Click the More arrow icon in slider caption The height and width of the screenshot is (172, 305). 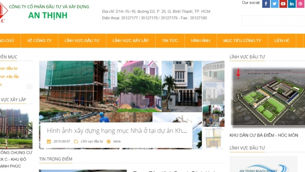tap(109, 141)
